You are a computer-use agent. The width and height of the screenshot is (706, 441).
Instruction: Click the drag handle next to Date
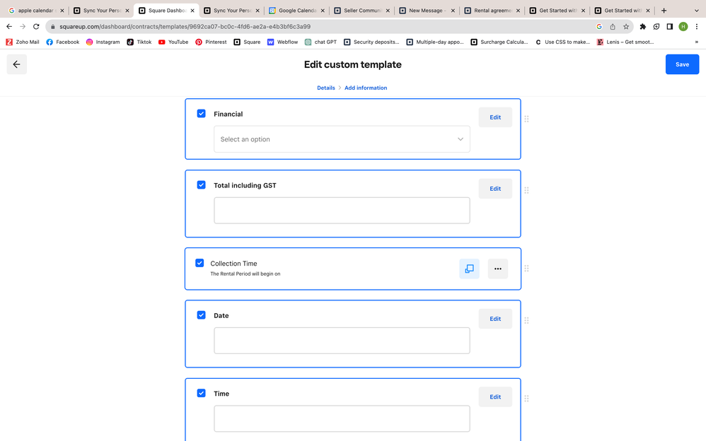tap(526, 320)
